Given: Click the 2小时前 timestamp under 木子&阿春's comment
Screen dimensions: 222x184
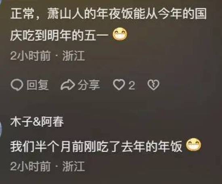Looking at the screenshot, I should pos(30,166).
